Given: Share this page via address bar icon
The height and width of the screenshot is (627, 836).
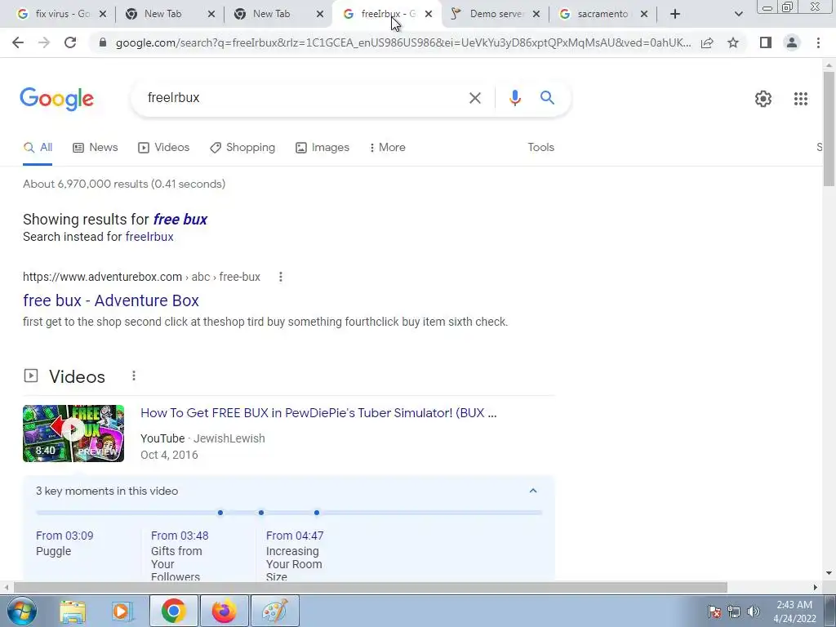Looking at the screenshot, I should (707, 42).
